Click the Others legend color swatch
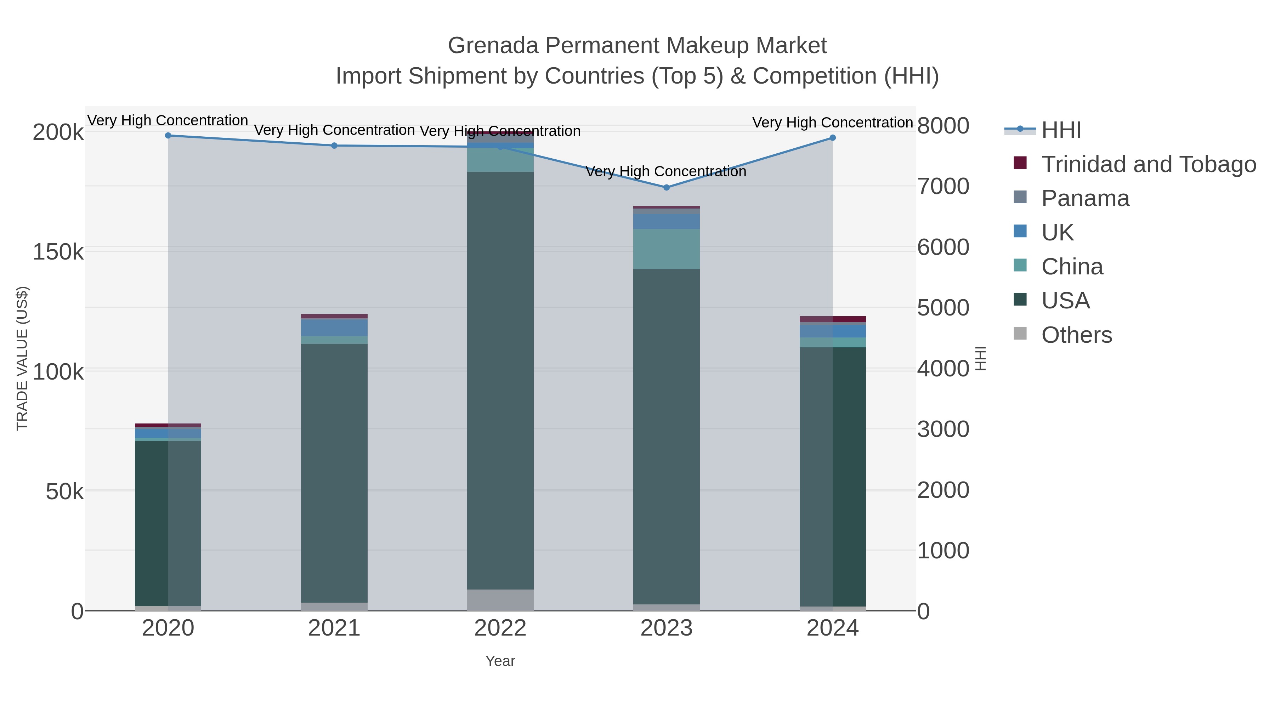1275x717 pixels. pos(1020,334)
